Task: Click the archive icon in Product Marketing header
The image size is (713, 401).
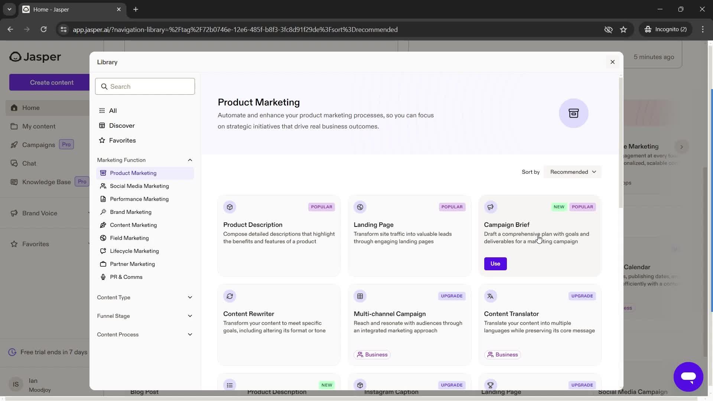Action: point(574,113)
